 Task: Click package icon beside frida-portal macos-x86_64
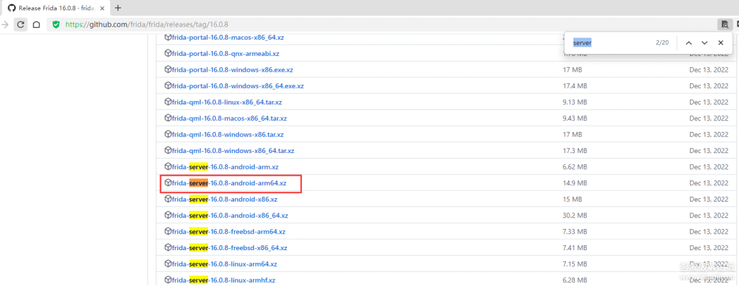pyautogui.click(x=168, y=37)
